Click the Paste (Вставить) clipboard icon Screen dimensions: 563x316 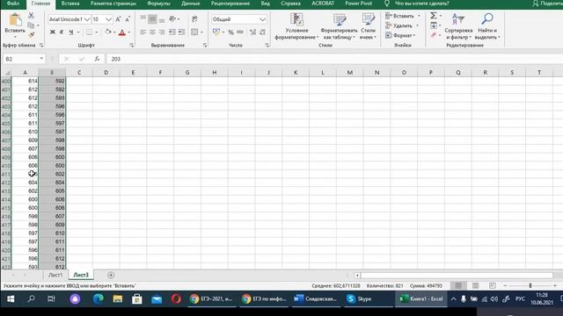coord(15,19)
